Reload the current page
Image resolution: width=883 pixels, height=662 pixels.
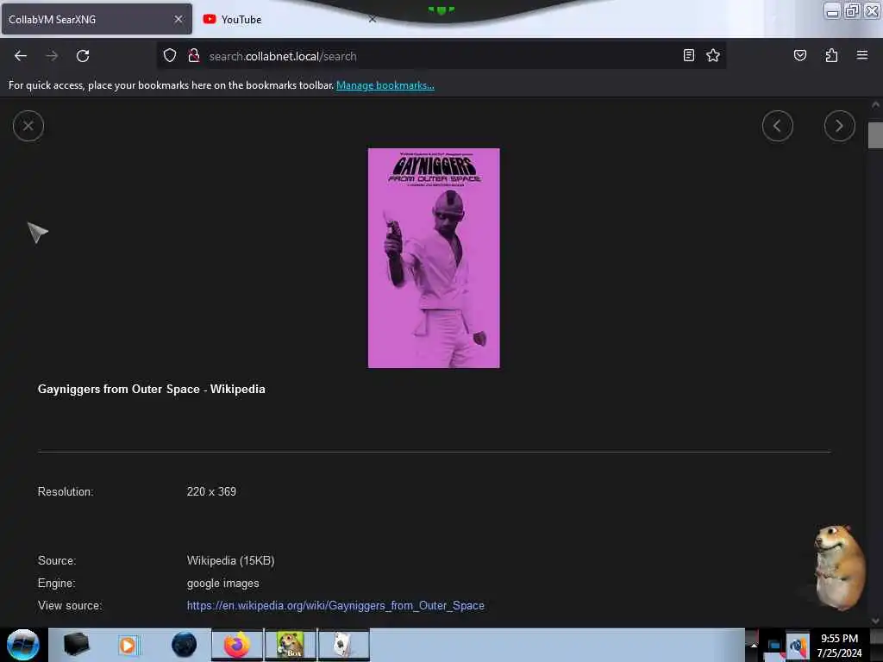[83, 56]
